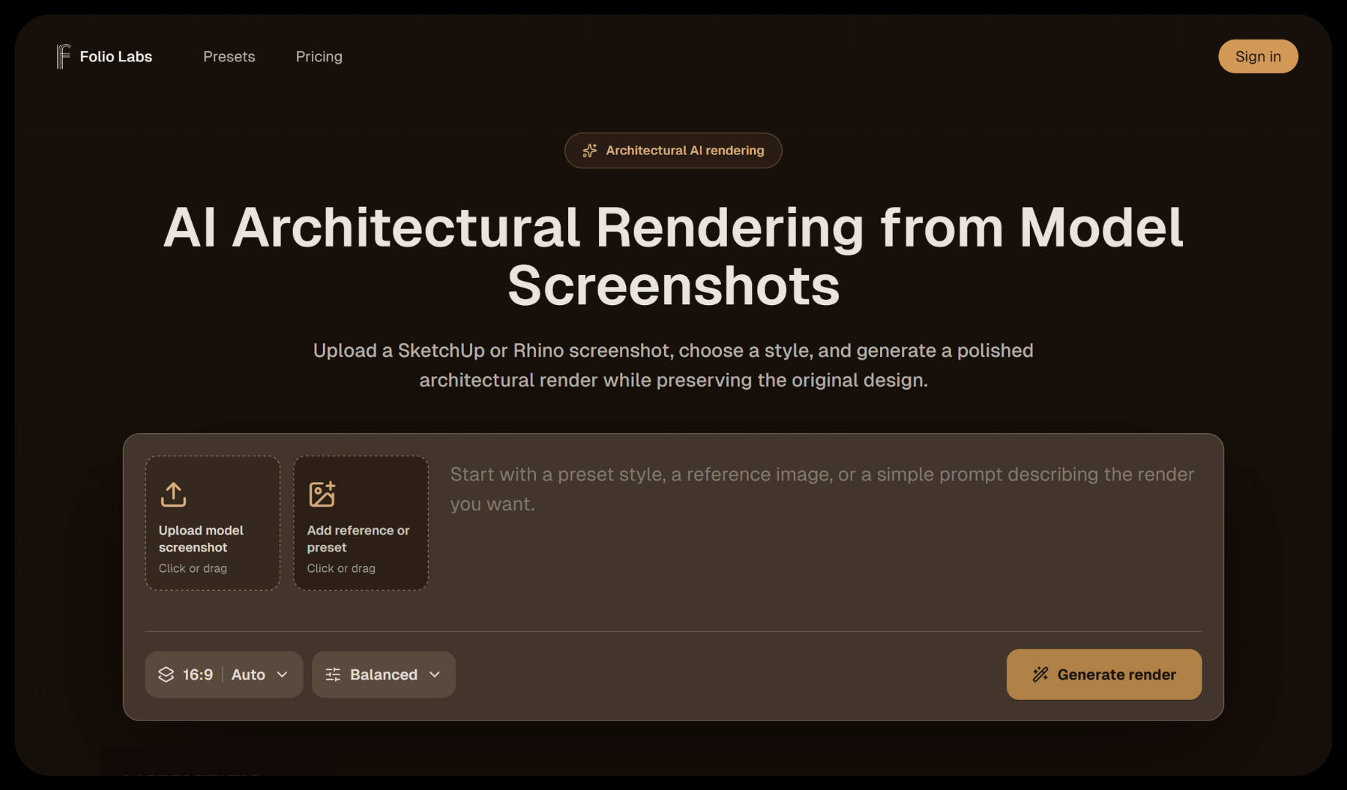Open the Add reference or preset dropzone
1347x790 pixels.
pyautogui.click(x=361, y=523)
